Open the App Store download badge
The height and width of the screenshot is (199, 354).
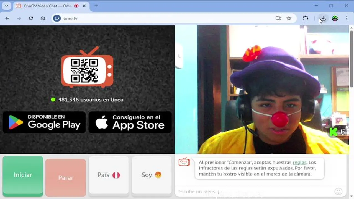click(130, 122)
